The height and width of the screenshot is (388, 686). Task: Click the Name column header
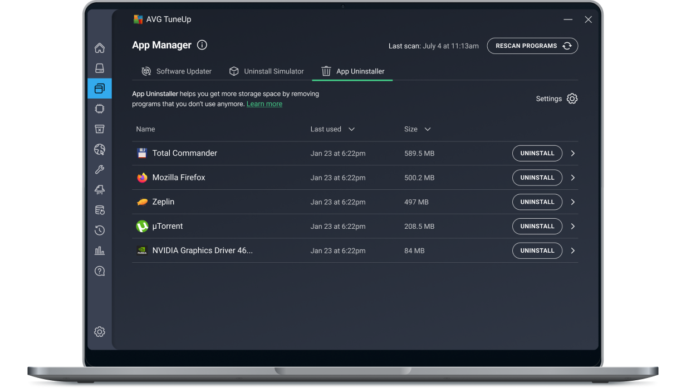[146, 129]
